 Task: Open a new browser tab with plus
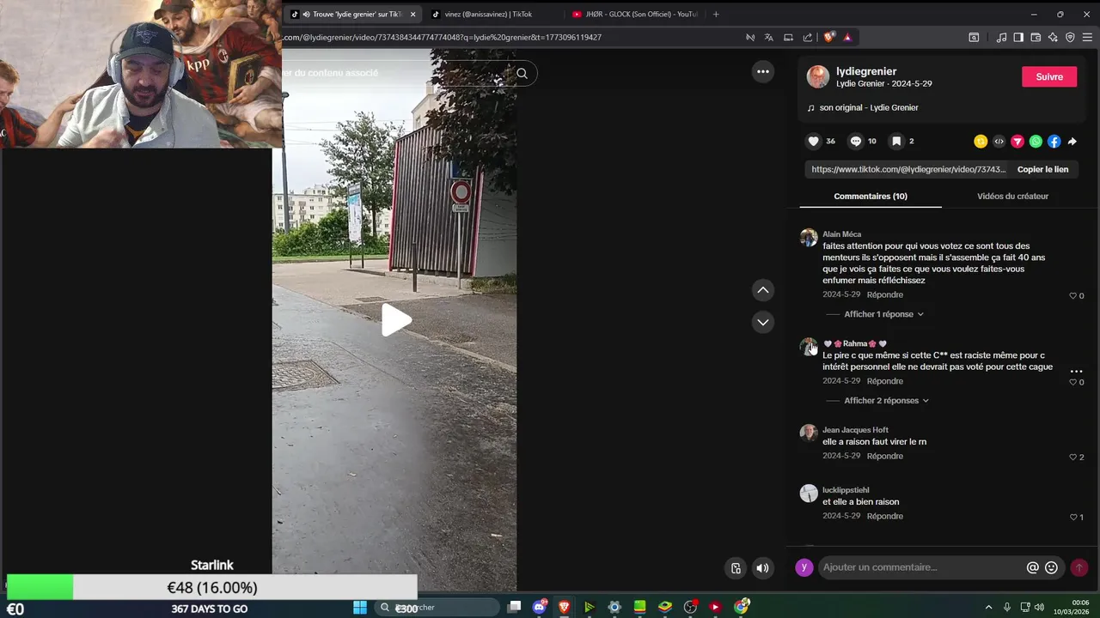tap(716, 14)
